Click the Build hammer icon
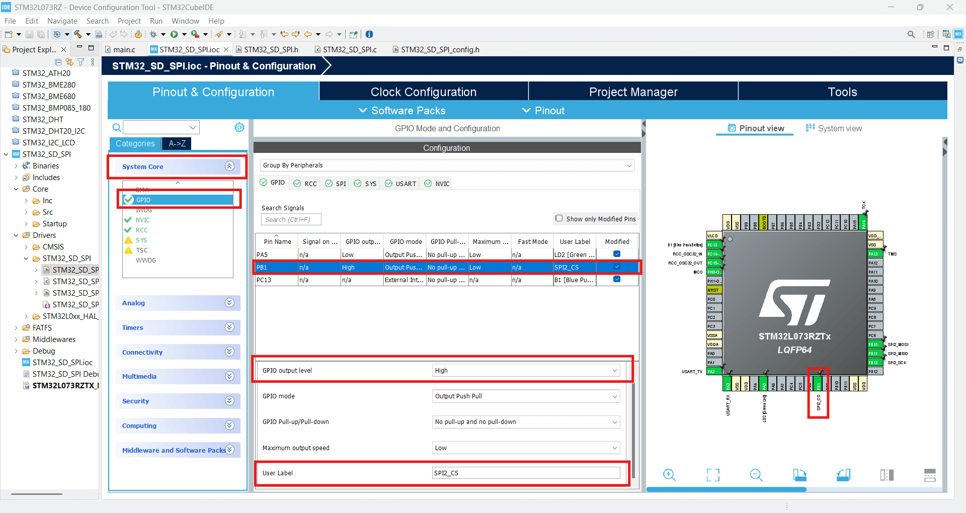966x513 pixels. pos(78,34)
